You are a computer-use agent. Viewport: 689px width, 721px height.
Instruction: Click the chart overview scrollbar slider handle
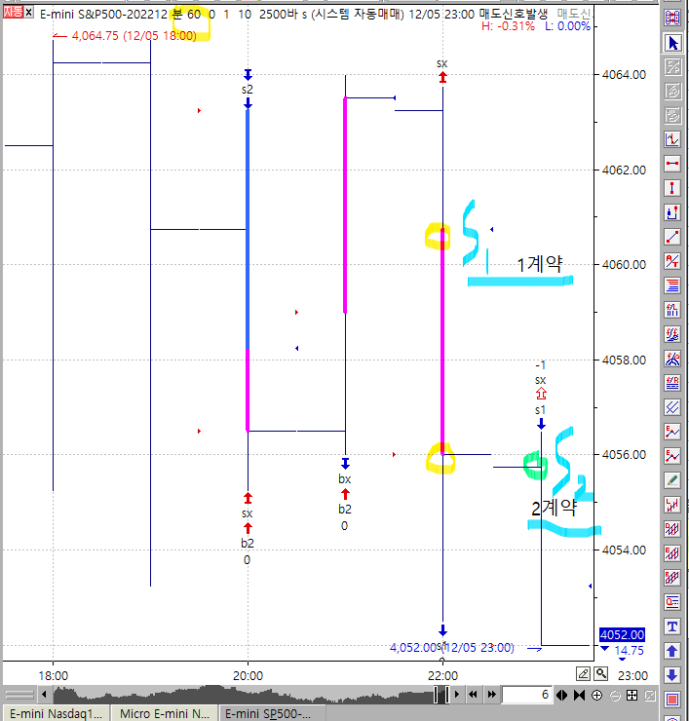pyautogui.click(x=440, y=695)
